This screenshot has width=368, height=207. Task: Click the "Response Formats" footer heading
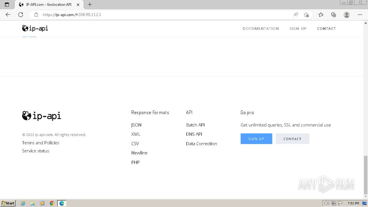[150, 112]
